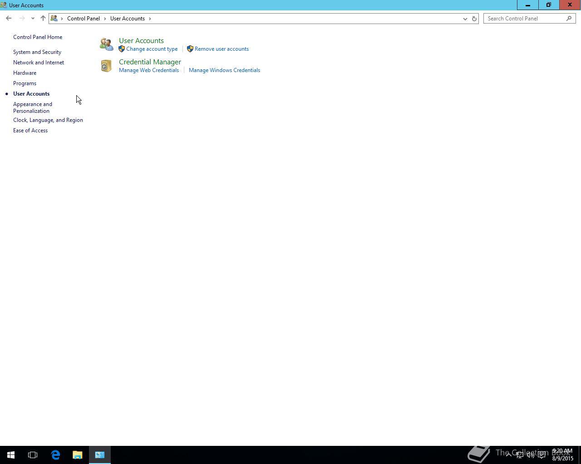Click the search magnifier icon

(569, 19)
